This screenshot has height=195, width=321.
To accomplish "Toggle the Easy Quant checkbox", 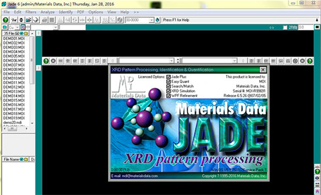I will [x=169, y=82].
